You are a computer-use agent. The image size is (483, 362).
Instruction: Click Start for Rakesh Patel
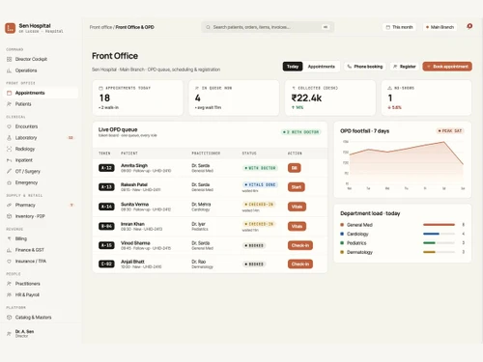(297, 187)
